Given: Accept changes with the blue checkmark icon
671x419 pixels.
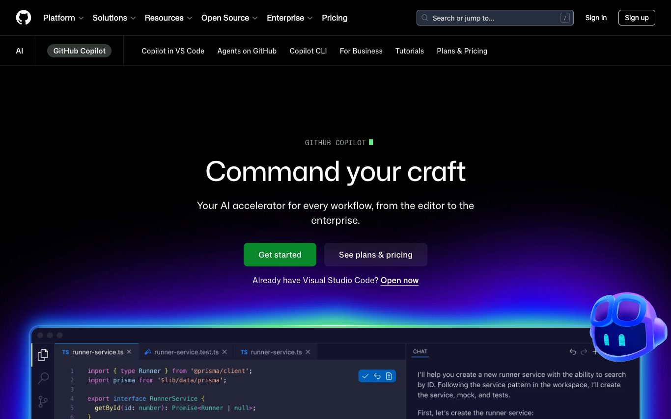Looking at the screenshot, I should pyautogui.click(x=365, y=376).
